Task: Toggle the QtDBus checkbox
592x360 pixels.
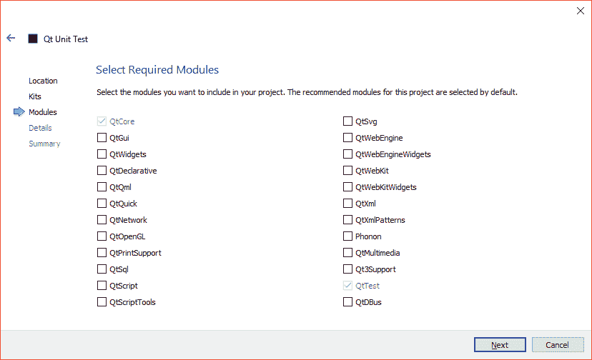Action: click(348, 302)
